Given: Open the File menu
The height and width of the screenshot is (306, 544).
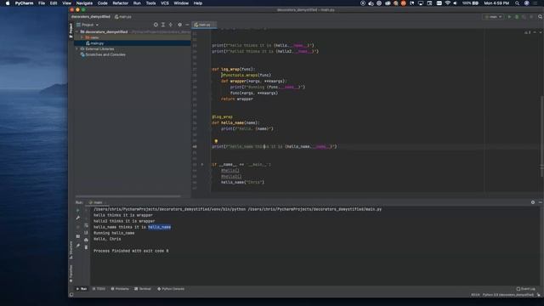Looking at the screenshot, I should (42, 3).
